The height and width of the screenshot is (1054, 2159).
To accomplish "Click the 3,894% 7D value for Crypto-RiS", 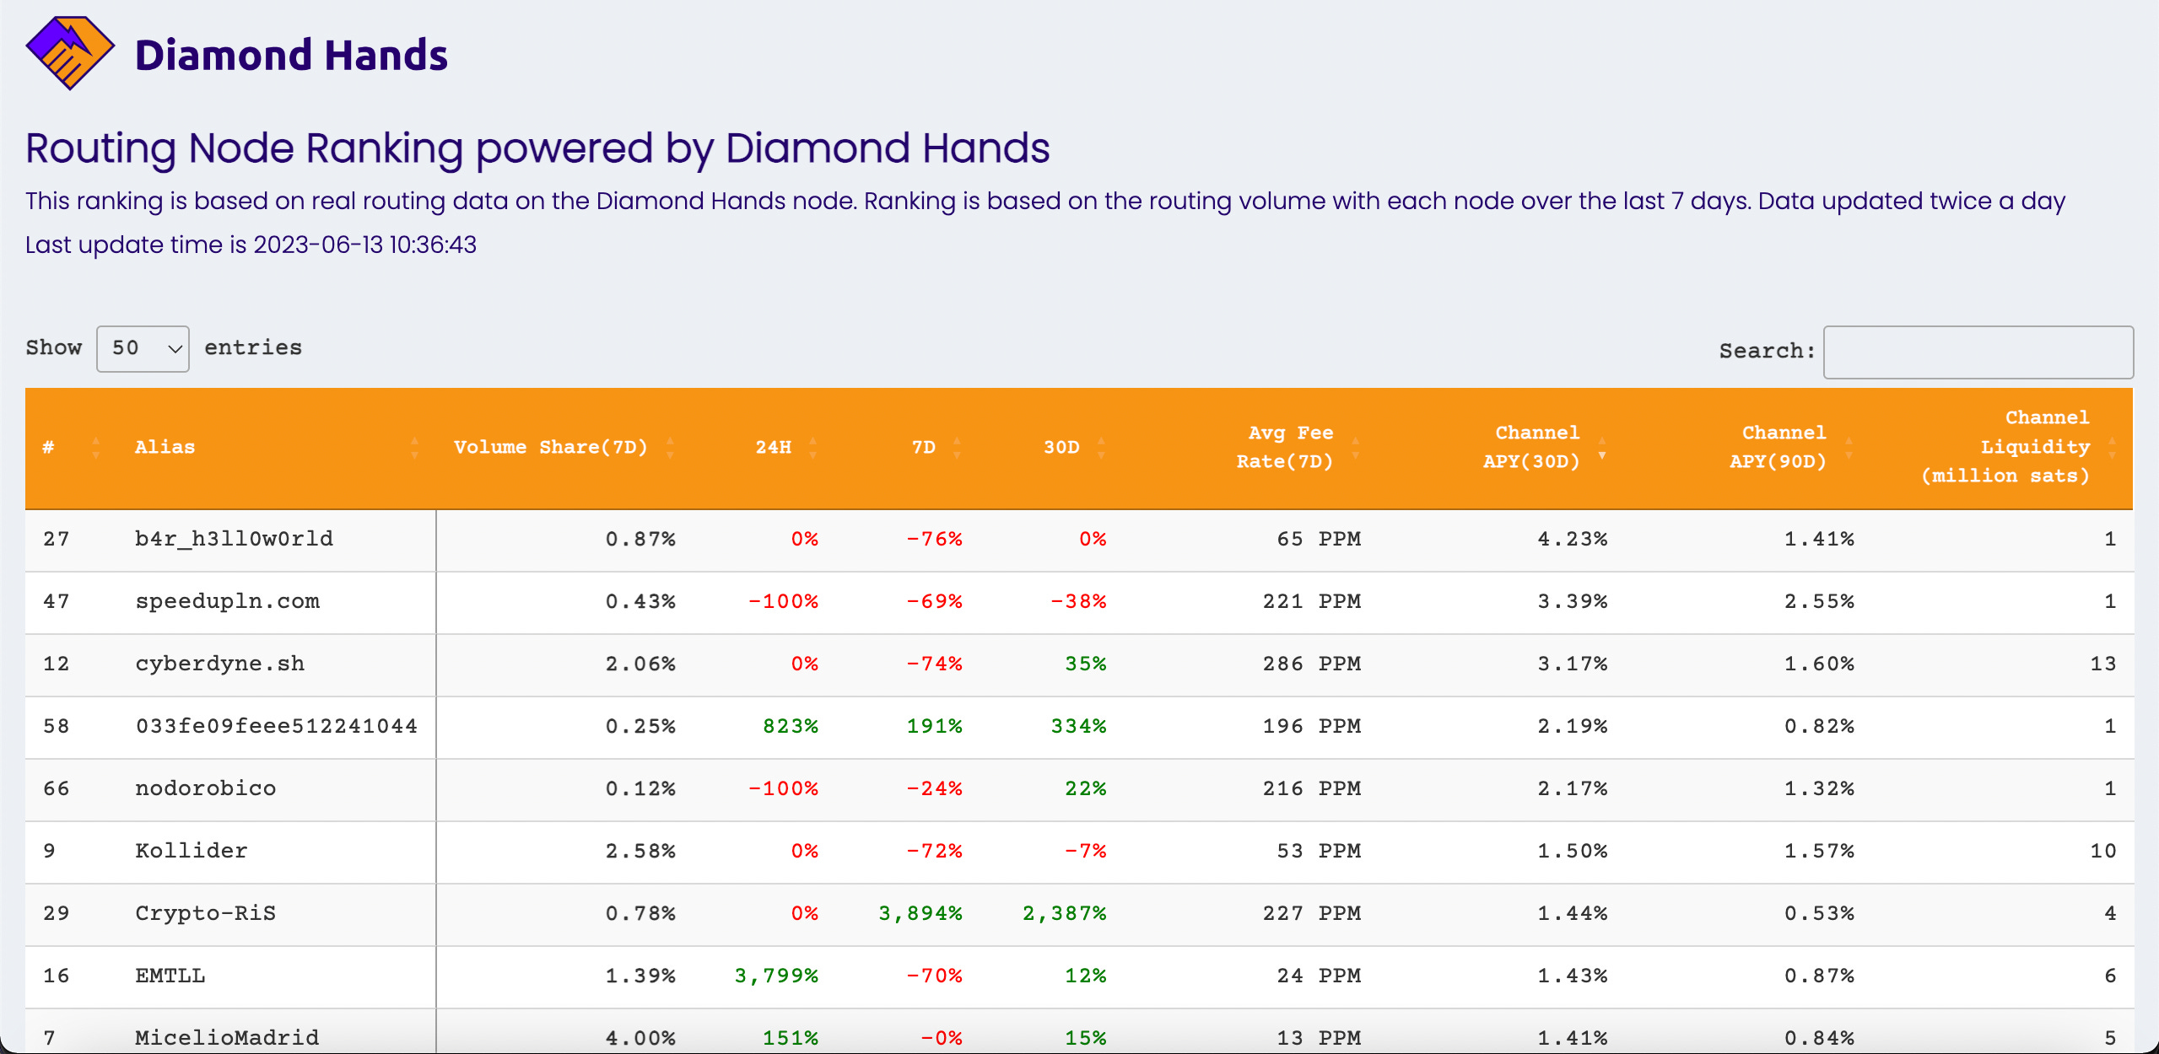I will [920, 914].
